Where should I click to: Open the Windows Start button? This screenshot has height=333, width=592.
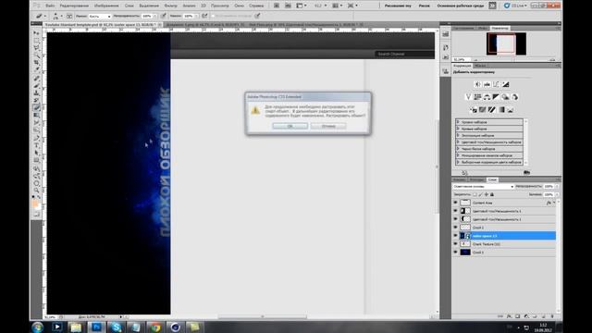pyautogui.click(x=37, y=327)
